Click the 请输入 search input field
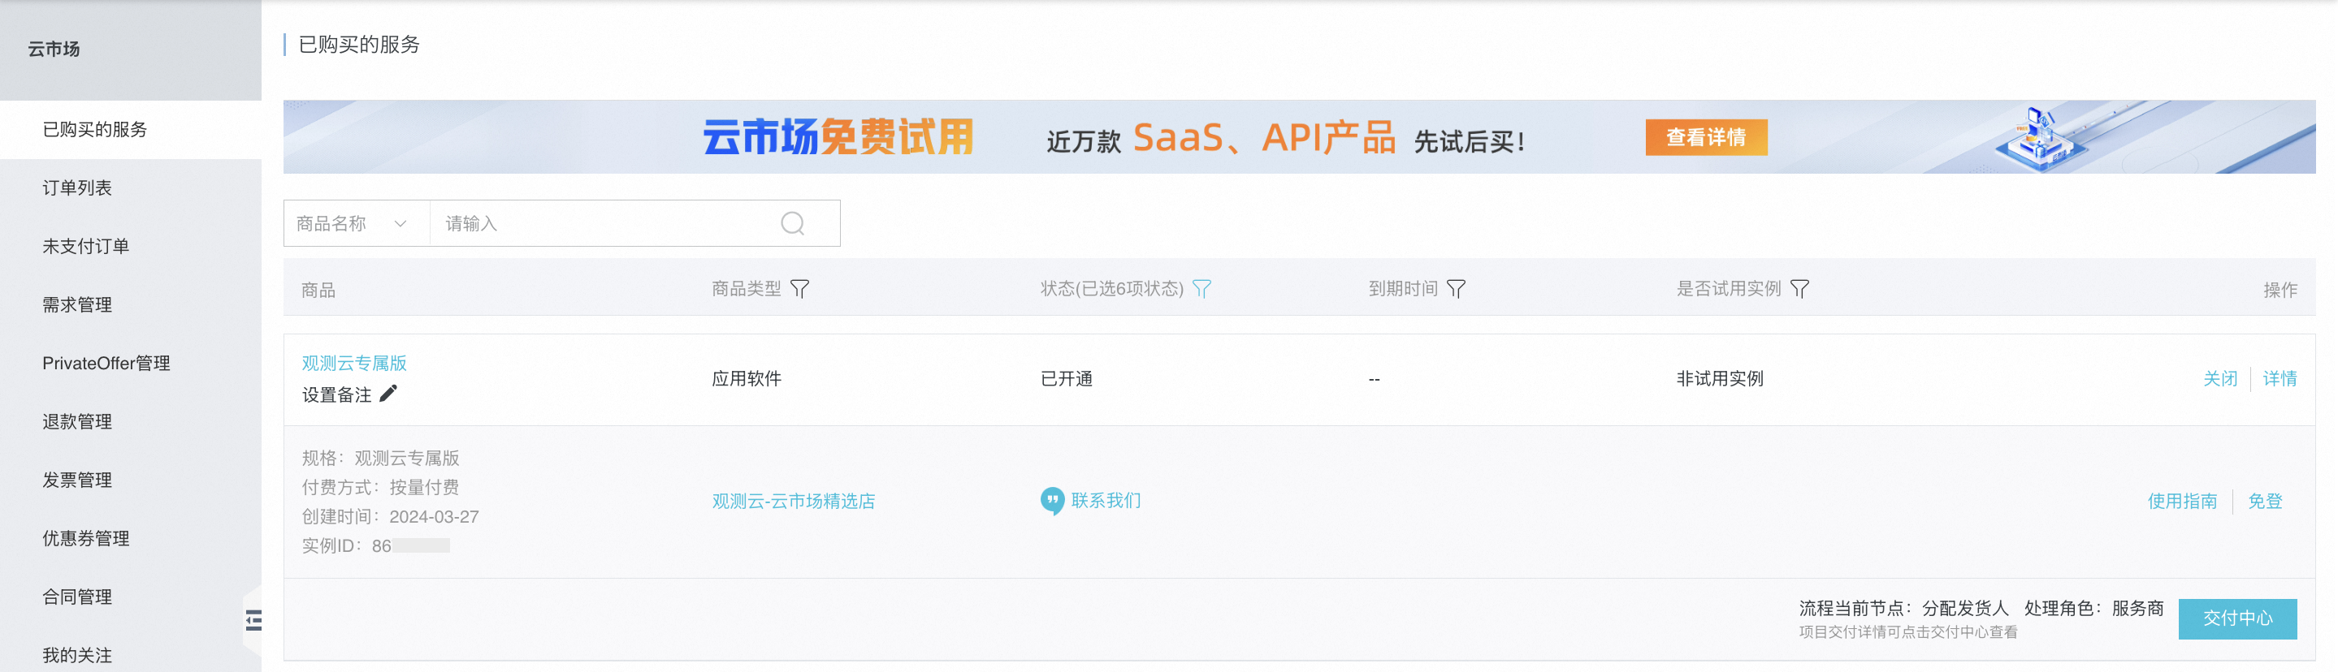This screenshot has width=2338, height=672. tap(604, 223)
